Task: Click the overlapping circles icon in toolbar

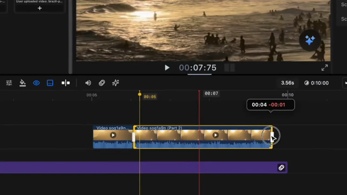Action: [x=102, y=83]
